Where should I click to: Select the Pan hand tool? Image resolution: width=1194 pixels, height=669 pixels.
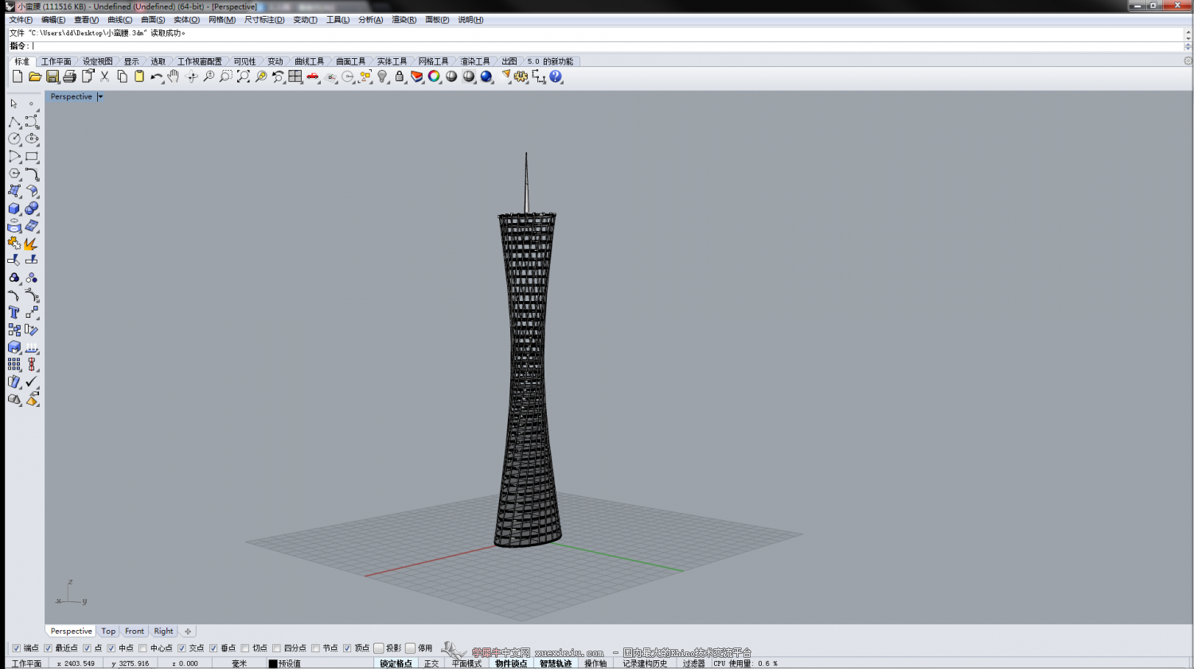[x=173, y=76]
